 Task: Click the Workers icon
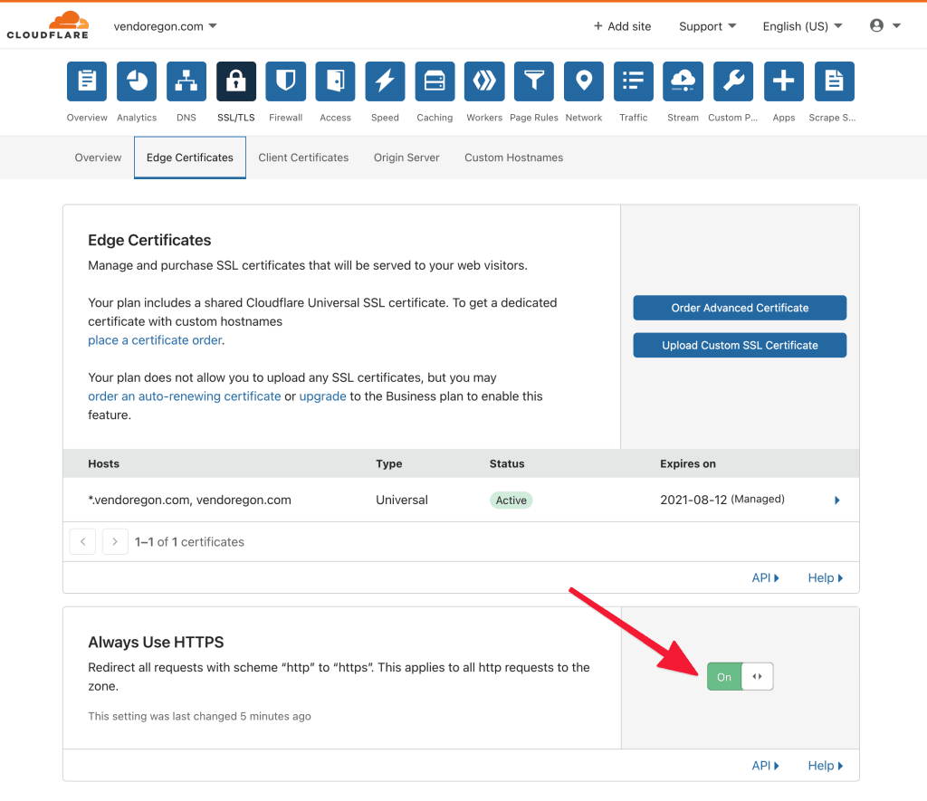point(484,81)
